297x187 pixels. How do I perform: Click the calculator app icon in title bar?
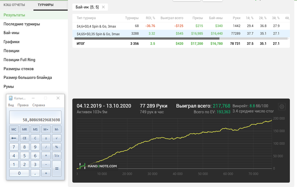click(11, 98)
